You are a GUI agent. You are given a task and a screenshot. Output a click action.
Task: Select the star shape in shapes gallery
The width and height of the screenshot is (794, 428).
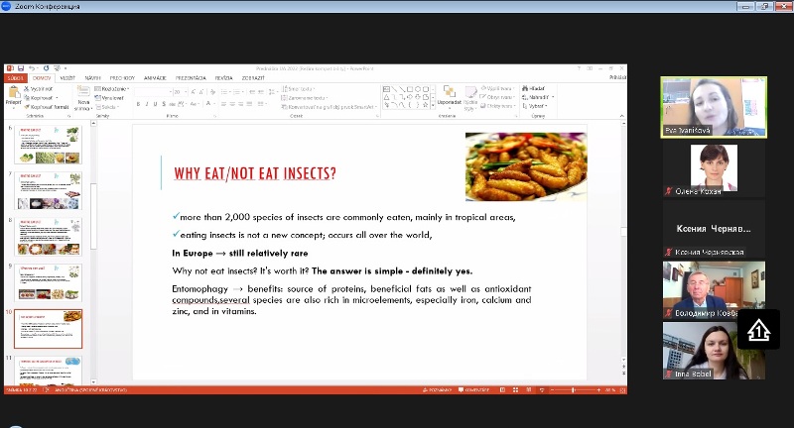pyautogui.click(x=426, y=105)
